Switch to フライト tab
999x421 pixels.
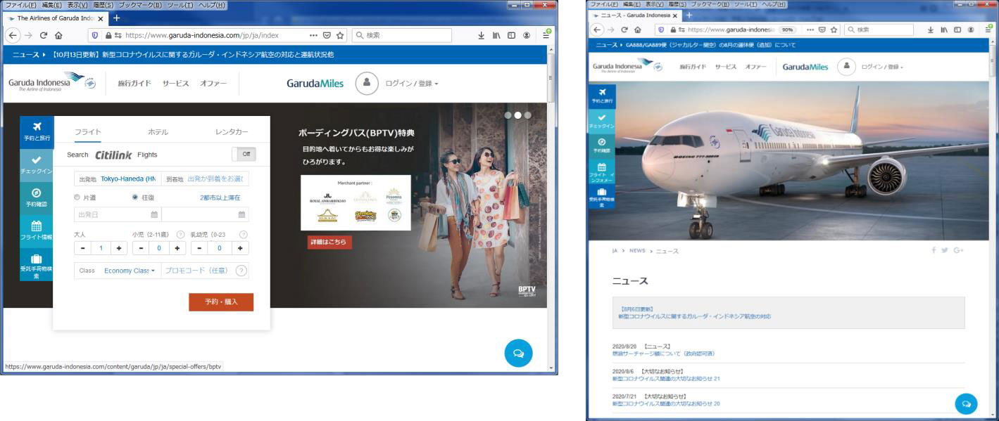click(88, 132)
